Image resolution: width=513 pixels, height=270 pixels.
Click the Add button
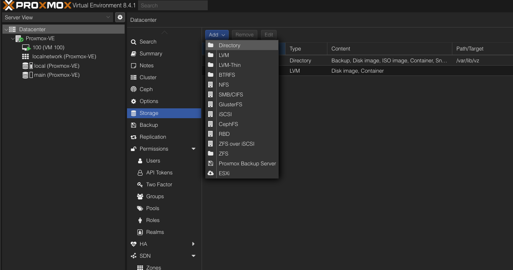click(217, 35)
